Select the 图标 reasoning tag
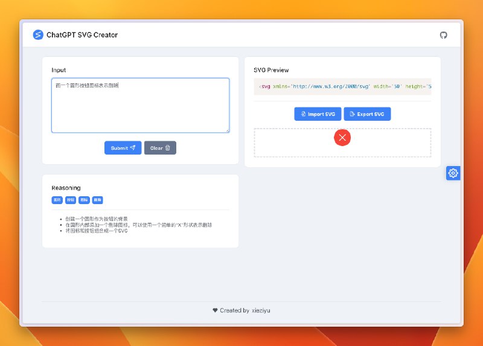483x346 pixels. pyautogui.click(x=84, y=200)
